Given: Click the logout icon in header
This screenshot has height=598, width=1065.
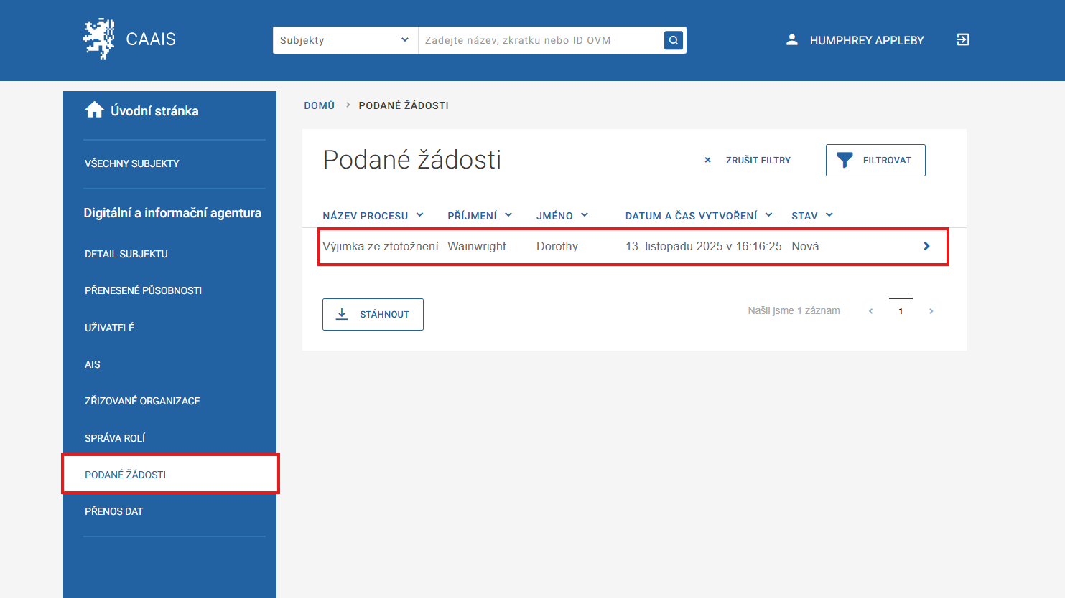Looking at the screenshot, I should click(x=963, y=40).
